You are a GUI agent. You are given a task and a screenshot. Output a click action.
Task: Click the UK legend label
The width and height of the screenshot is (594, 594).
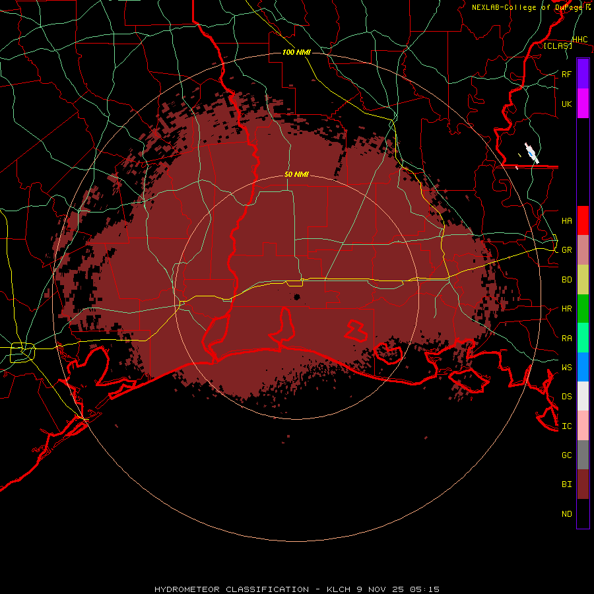(x=566, y=104)
